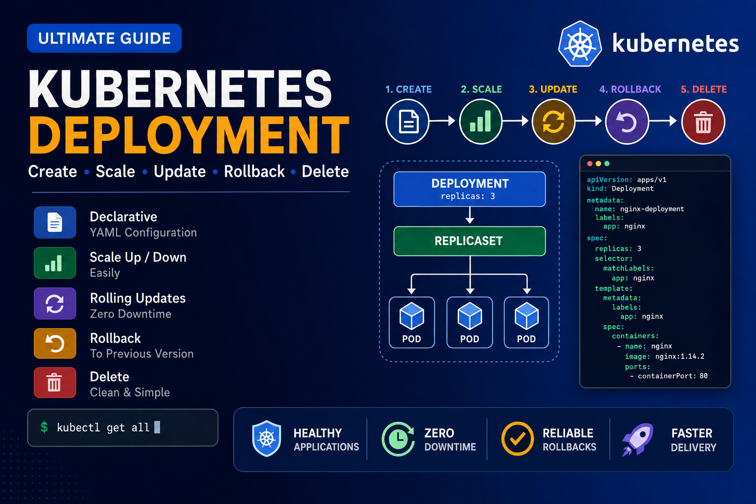
Task: Click the Zero Downtime clock icon
Action: point(398,439)
